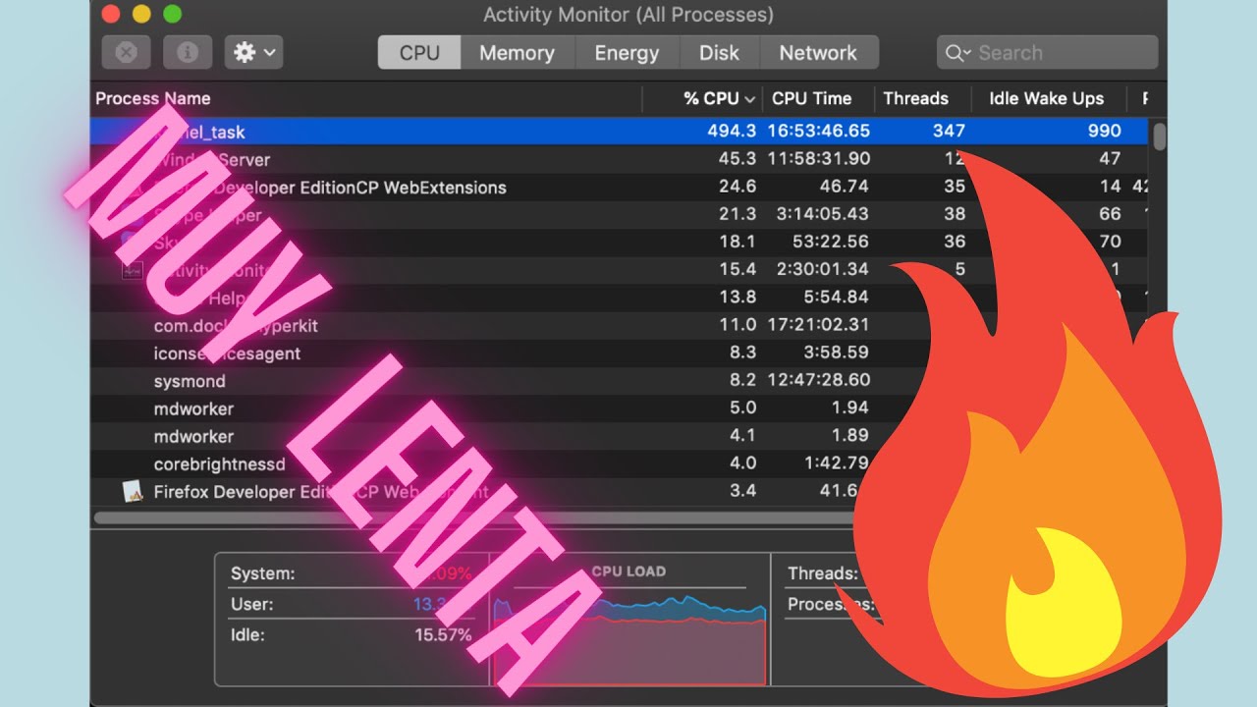
Task: Switch to the Disk tab
Action: click(719, 53)
